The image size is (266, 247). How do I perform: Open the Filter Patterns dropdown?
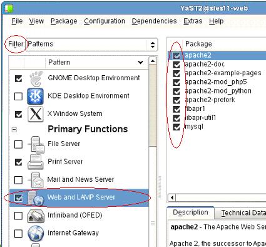pos(92,45)
